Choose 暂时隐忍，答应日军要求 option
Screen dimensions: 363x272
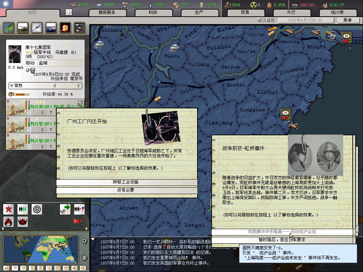point(282,240)
